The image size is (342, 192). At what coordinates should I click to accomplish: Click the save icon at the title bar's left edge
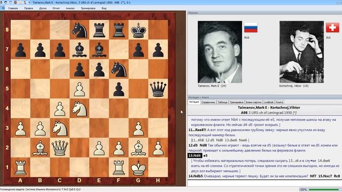1,2
